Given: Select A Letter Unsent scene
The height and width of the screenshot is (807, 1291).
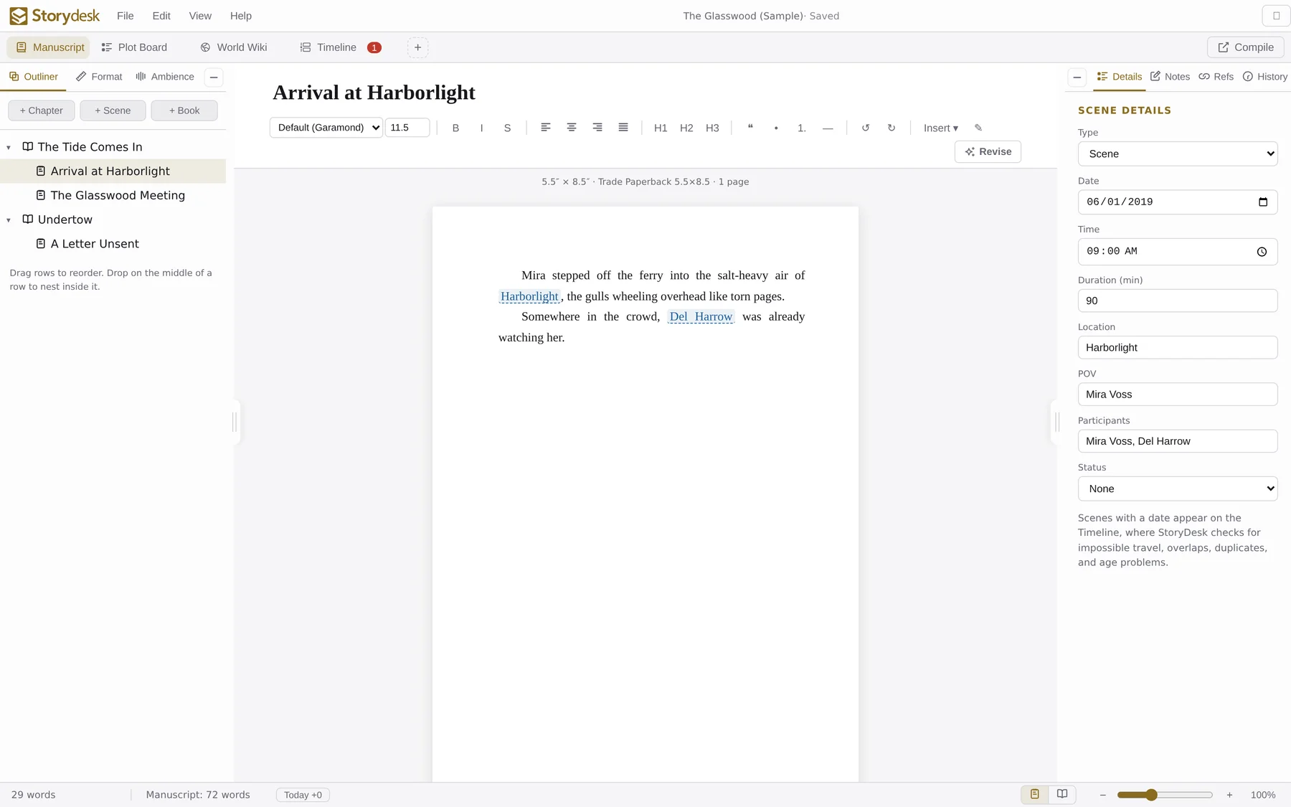Looking at the screenshot, I should [113, 244].
